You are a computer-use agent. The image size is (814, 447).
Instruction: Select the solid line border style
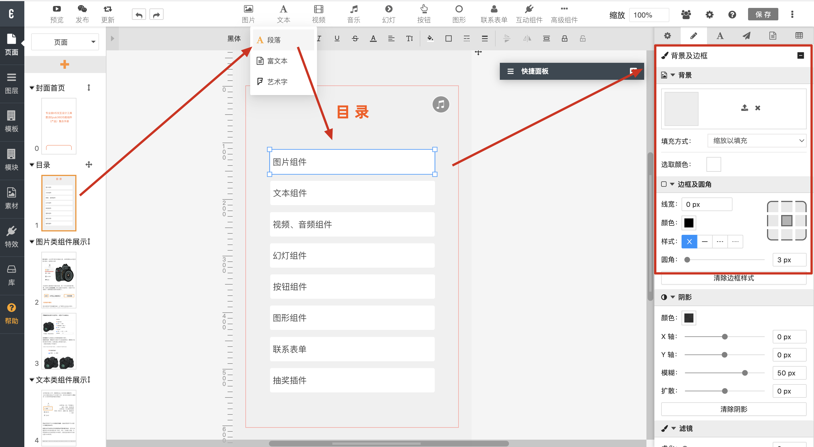point(705,242)
